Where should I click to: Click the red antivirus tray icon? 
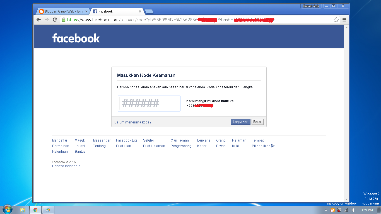click(332, 210)
